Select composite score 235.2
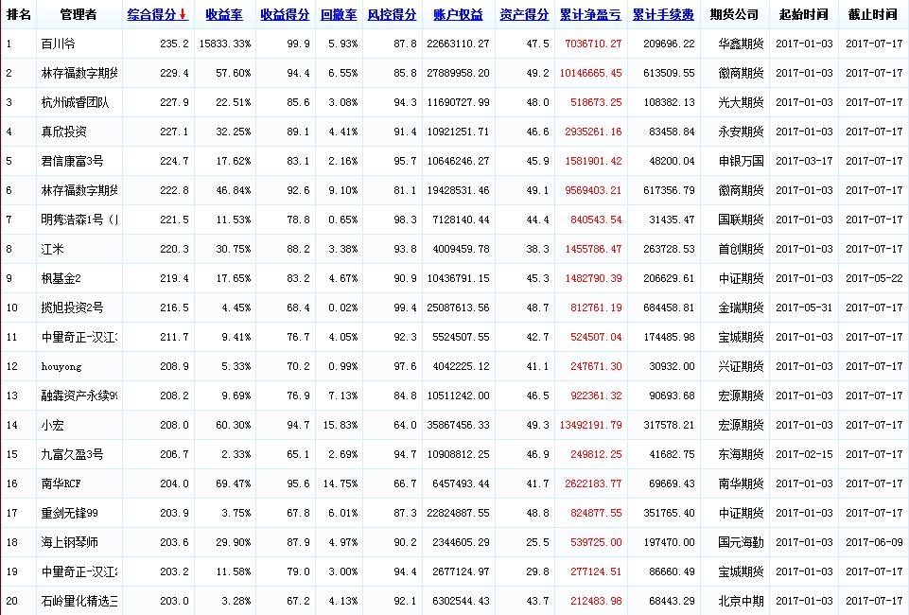The height and width of the screenshot is (615, 909). (174, 44)
